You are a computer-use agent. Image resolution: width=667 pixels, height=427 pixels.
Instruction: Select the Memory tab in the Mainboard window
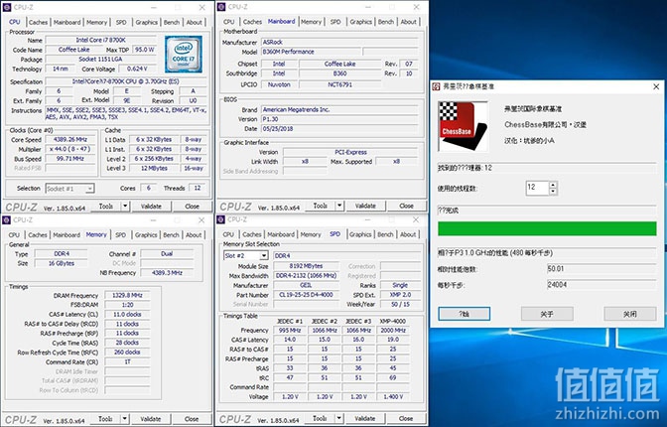point(311,22)
